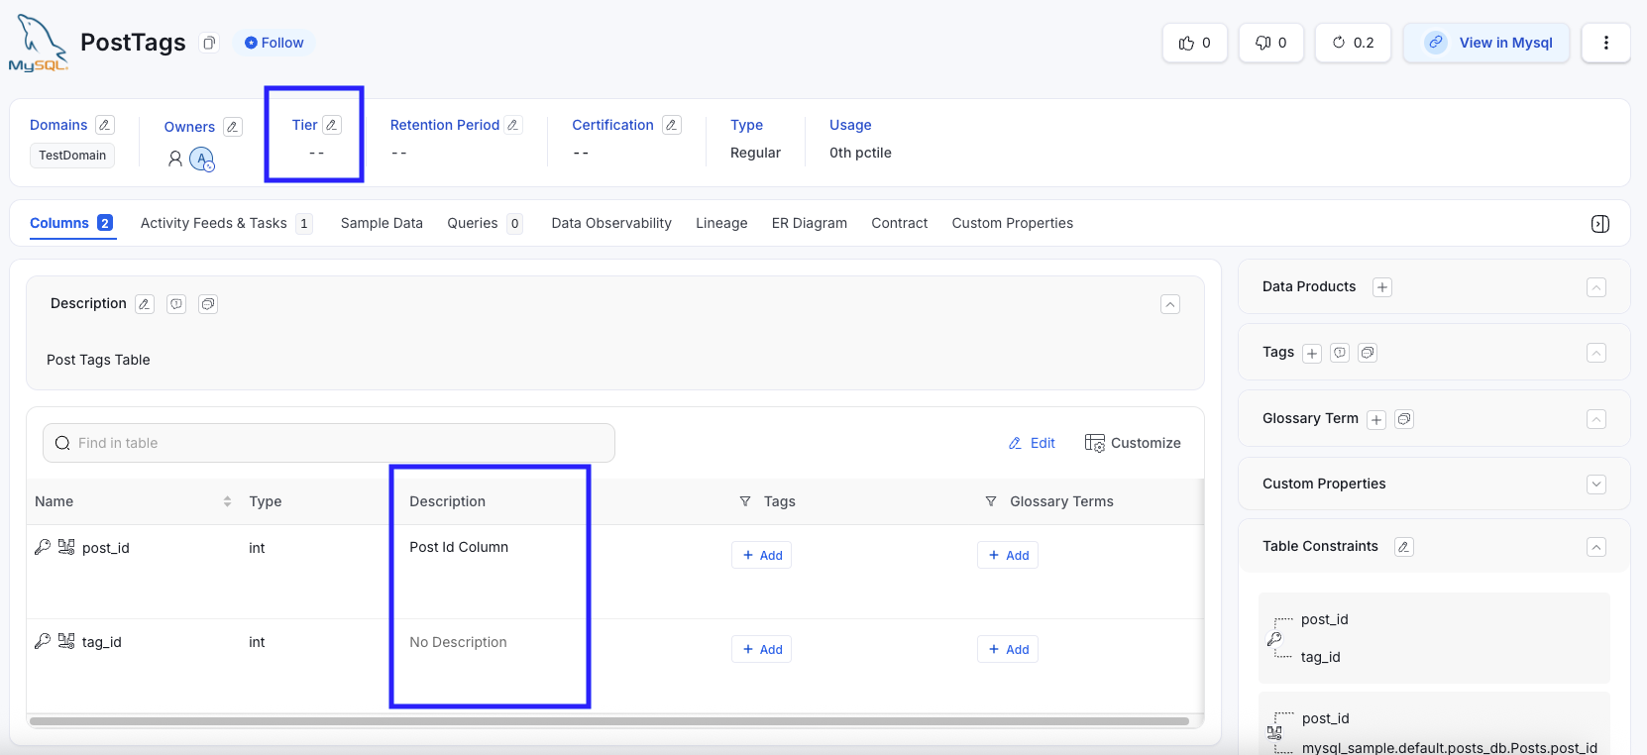Open the Contract tab
Screen dimensions: 1647x755
point(900,223)
